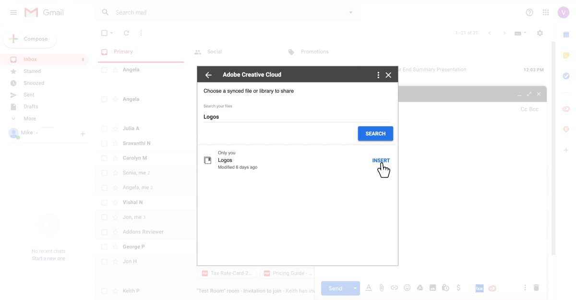576x300 pixels.
Task: Attach a file using the paperclip icon
Action: (x=382, y=288)
